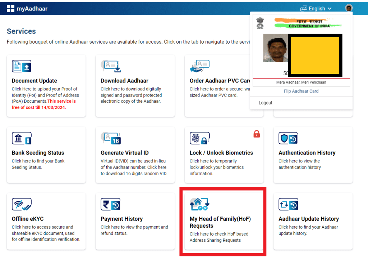Click the Download Aadhaar icon
The height and width of the screenshot is (259, 368).
[x=111, y=66]
